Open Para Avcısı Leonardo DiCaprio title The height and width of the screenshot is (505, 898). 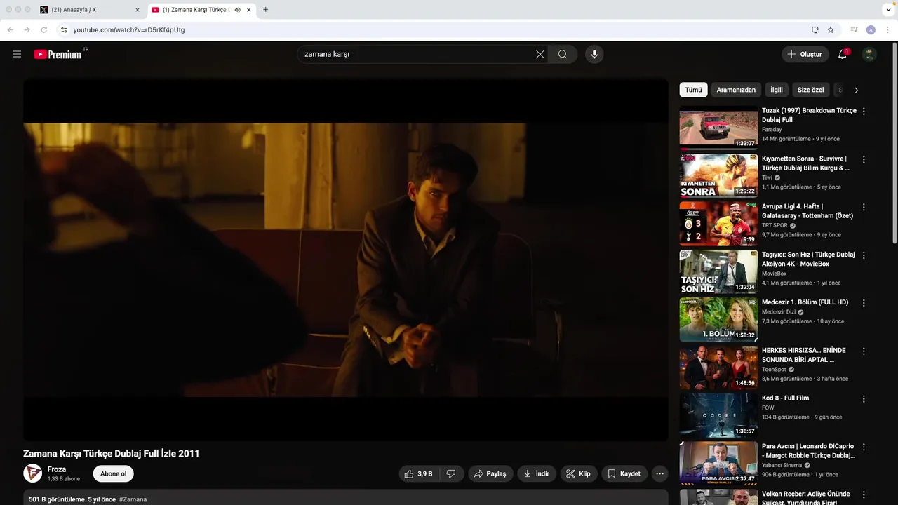808,451
